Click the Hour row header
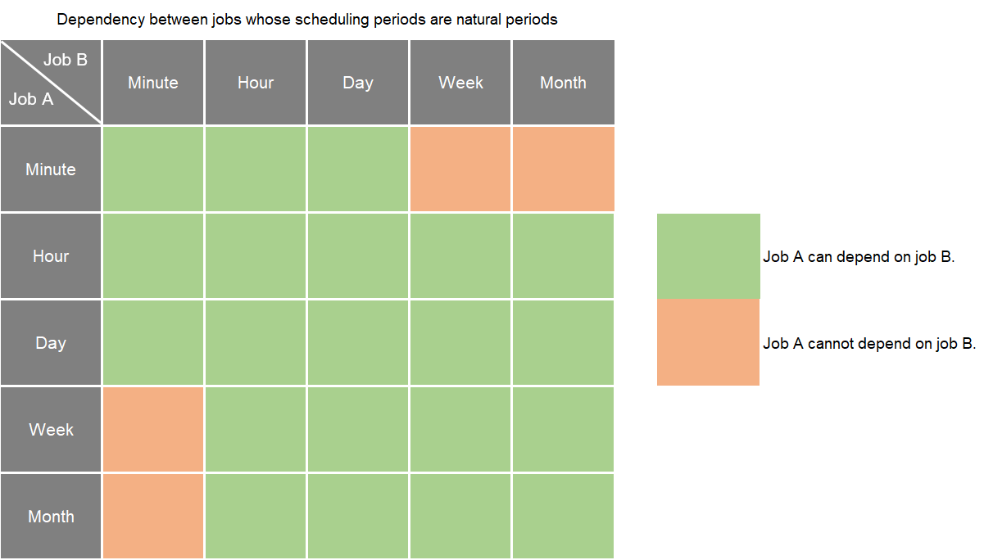984x560 pixels. tap(51, 255)
